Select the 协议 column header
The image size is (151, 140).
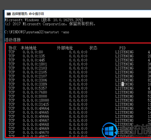pos(13,48)
